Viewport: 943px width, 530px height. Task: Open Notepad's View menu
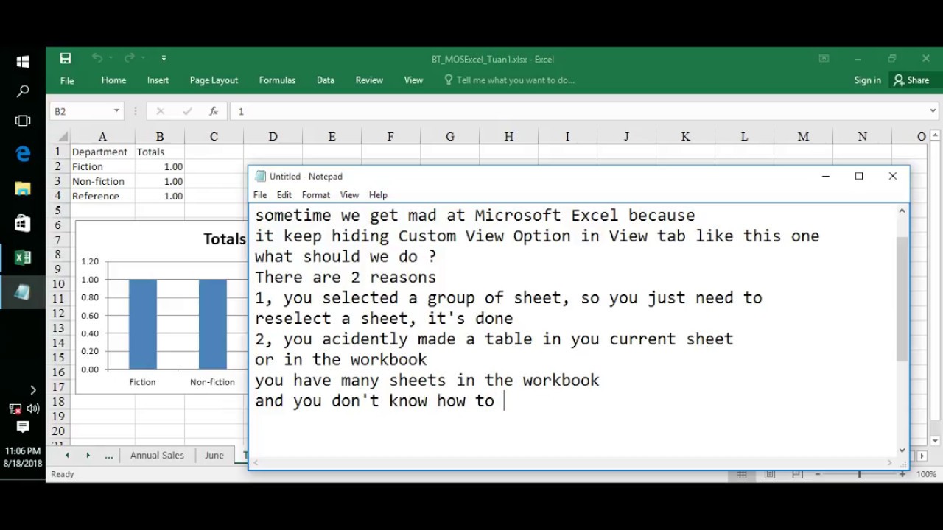[x=349, y=195]
